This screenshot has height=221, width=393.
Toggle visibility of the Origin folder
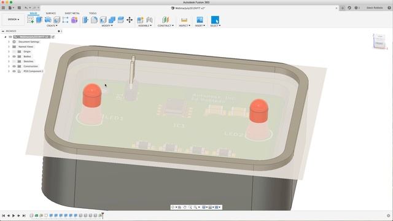coord(14,52)
